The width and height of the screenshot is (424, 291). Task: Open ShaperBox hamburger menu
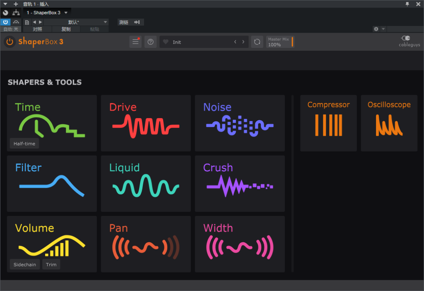(x=135, y=42)
